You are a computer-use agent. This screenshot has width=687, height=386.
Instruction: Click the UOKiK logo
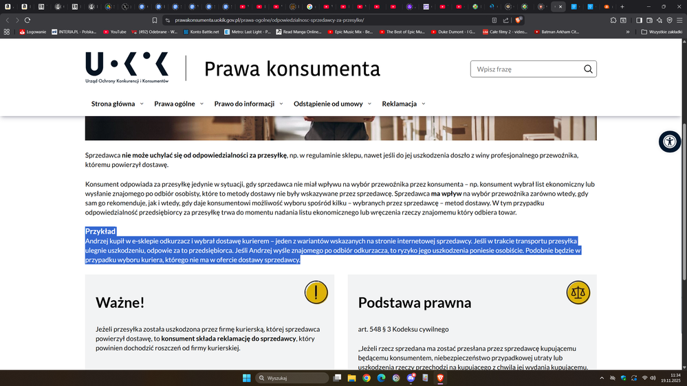(x=127, y=67)
